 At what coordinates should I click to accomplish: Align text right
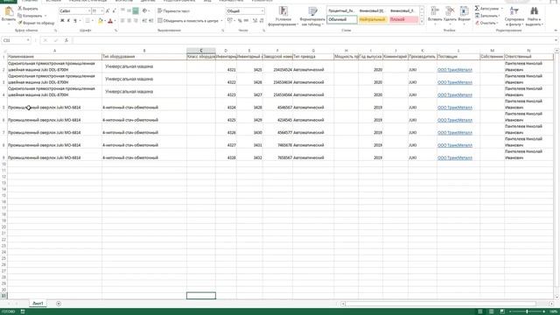136,21
